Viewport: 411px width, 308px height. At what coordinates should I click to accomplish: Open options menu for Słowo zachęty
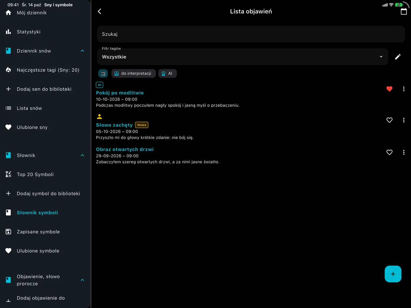tap(404, 120)
